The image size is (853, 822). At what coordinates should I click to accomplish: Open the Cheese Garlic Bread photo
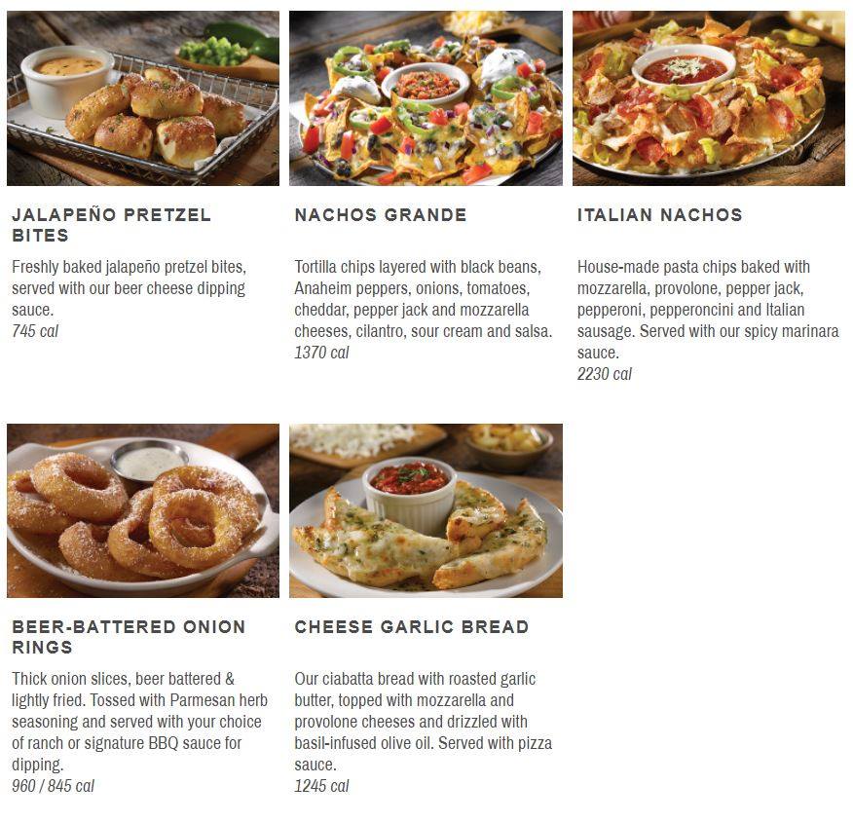pyautogui.click(x=426, y=510)
